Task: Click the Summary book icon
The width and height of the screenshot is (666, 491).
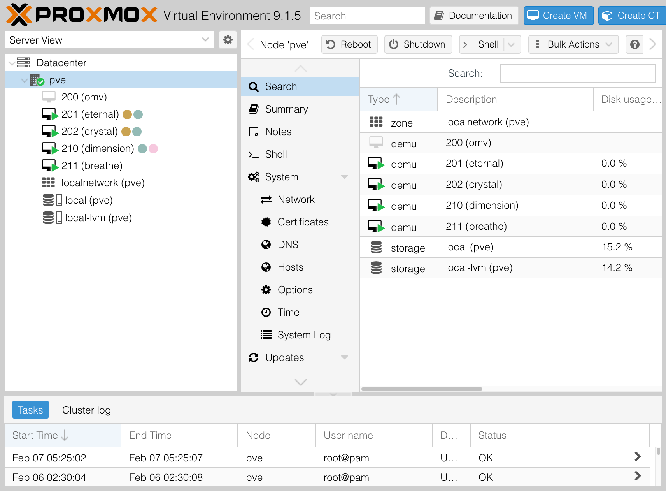Action: pos(254,109)
